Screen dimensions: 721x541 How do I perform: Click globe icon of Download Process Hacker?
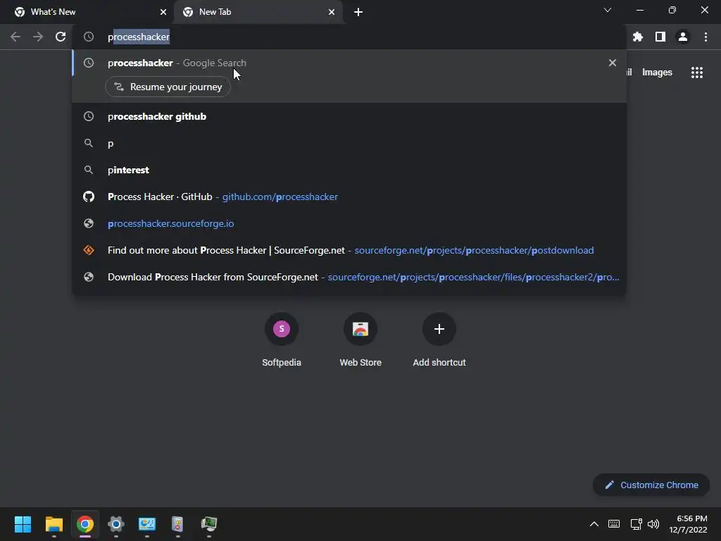click(x=89, y=277)
